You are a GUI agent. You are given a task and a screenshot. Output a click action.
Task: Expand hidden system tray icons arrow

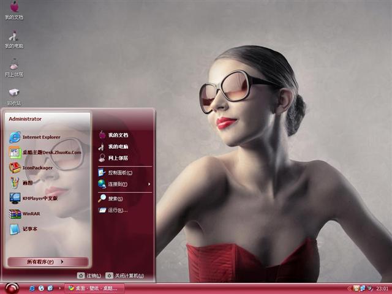(349, 288)
